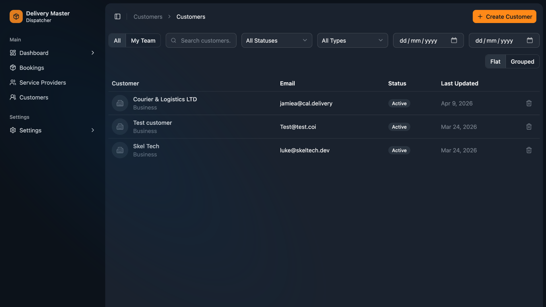Click the Customers icon in the sidebar
The width and height of the screenshot is (546, 307).
point(13,97)
